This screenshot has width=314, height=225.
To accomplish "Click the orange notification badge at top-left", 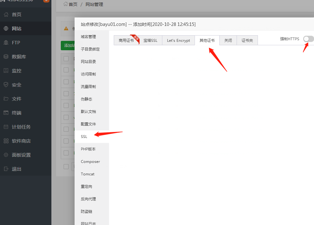I will (46, 1).
